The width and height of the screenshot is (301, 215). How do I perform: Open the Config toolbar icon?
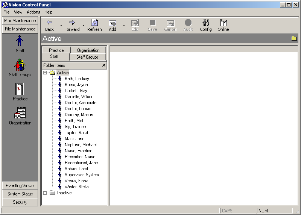(x=206, y=23)
